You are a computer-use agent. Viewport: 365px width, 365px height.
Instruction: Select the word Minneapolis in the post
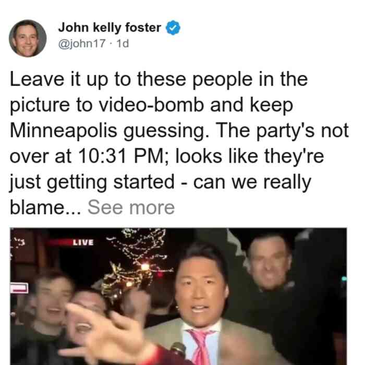pos(63,130)
